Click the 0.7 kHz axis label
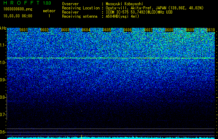Image resolution: width=218 pixels, height=139 pixels. [3, 115]
